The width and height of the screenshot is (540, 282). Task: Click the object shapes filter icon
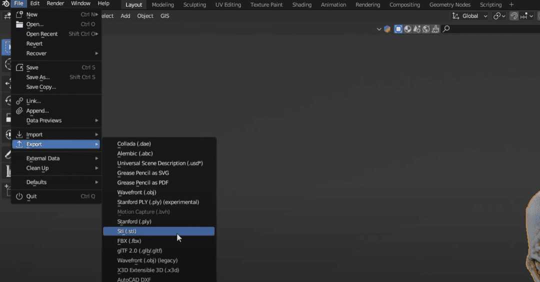[417, 29]
